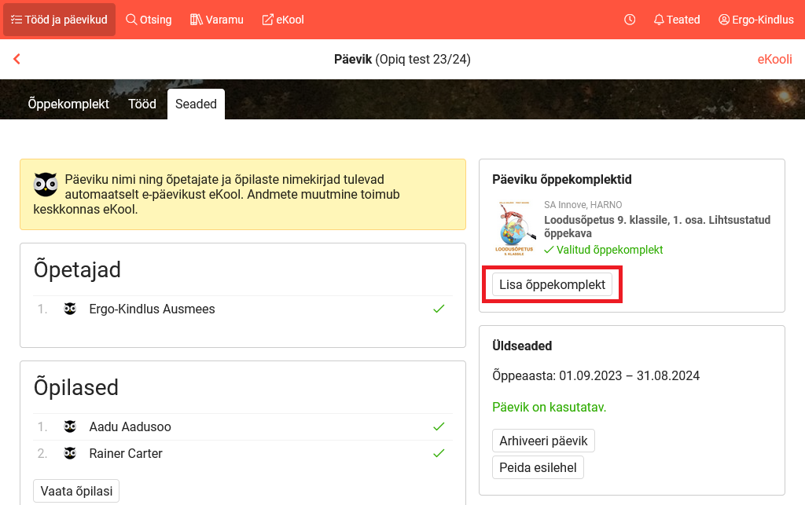Image resolution: width=805 pixels, height=505 pixels.
Task: Toggle checkmark for Aadu Aadusoo
Action: pos(439,426)
